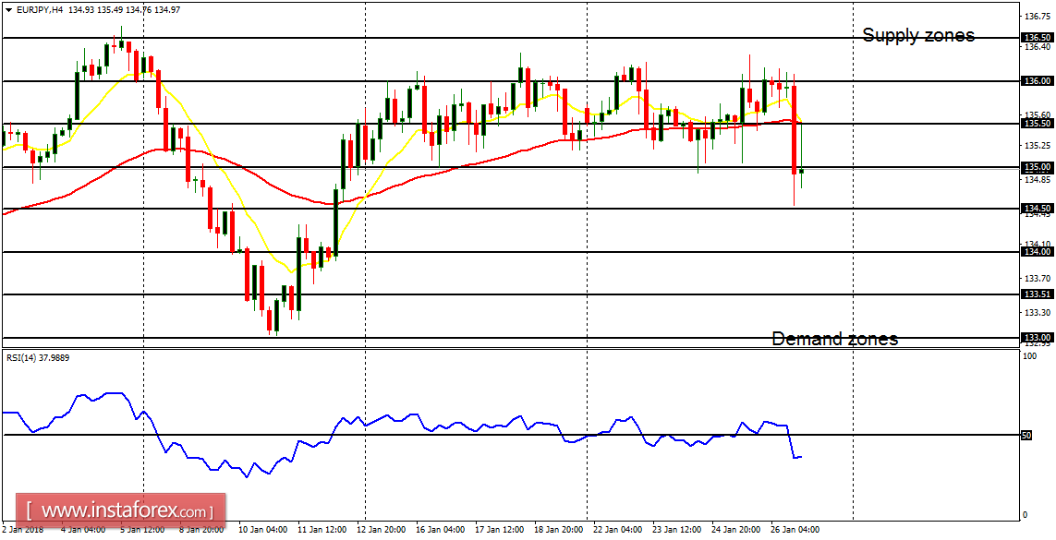
Task: Select the blue RSI line
Action: tap(416, 415)
